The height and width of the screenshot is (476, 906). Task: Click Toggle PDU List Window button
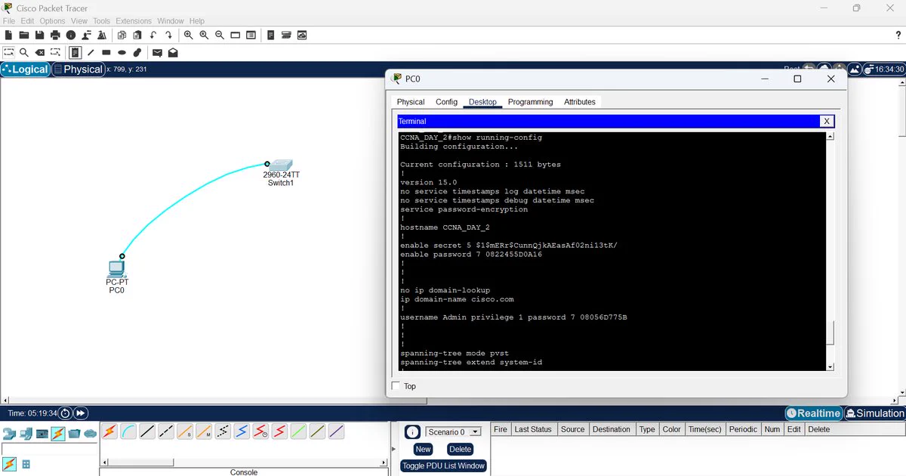pos(443,465)
